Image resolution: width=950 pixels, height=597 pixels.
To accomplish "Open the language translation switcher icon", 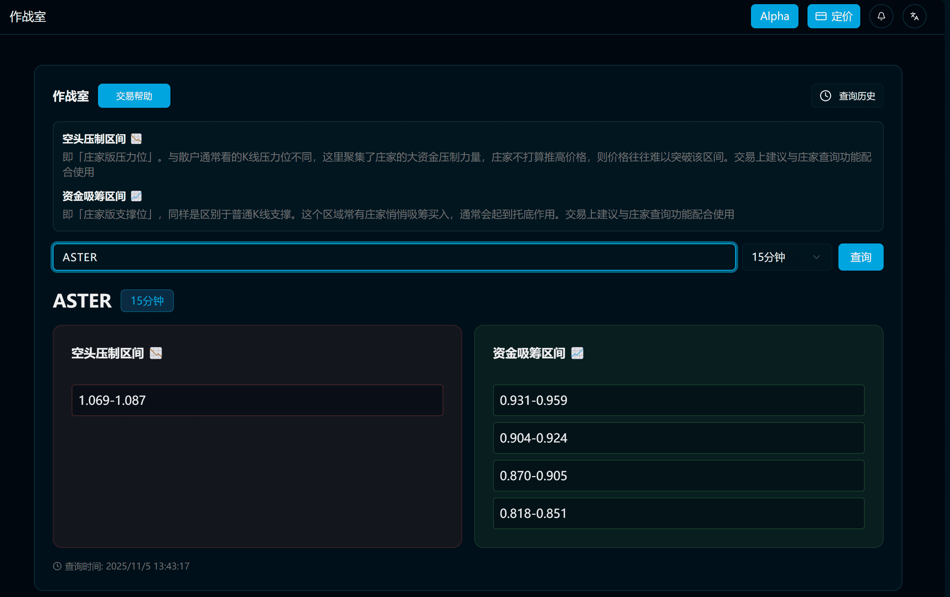I will [914, 16].
